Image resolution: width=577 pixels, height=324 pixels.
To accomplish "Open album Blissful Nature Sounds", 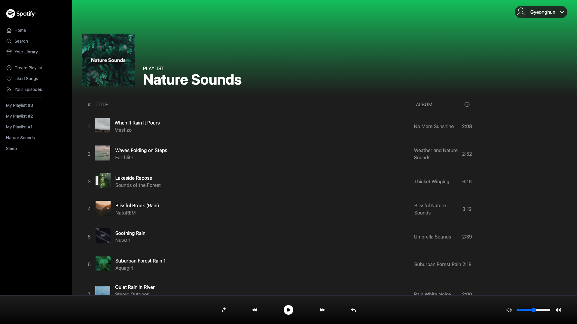I will pyautogui.click(x=430, y=209).
